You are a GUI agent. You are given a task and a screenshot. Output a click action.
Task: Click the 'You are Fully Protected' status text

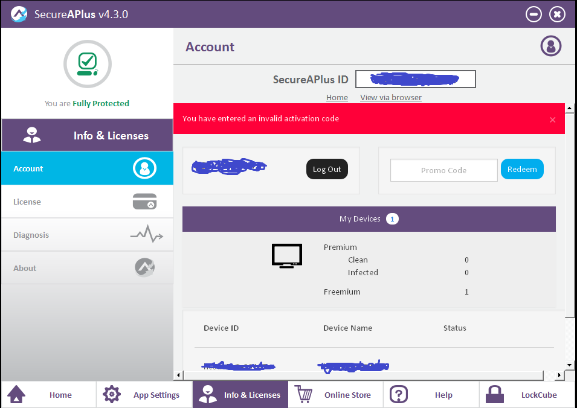(x=87, y=103)
